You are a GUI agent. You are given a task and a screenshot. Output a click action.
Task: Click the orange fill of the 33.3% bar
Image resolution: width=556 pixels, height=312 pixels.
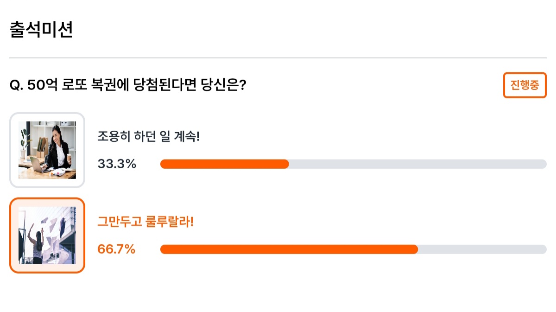coord(225,164)
